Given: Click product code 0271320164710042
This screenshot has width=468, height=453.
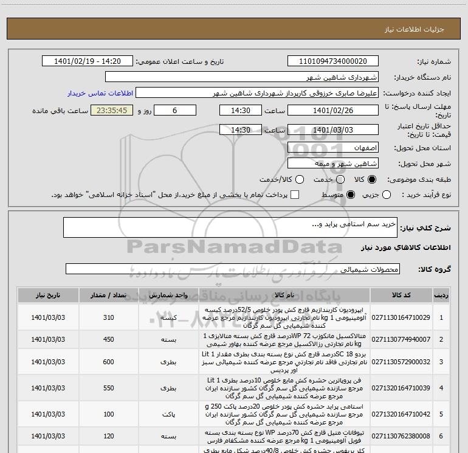Looking at the screenshot, I should pos(401,414).
